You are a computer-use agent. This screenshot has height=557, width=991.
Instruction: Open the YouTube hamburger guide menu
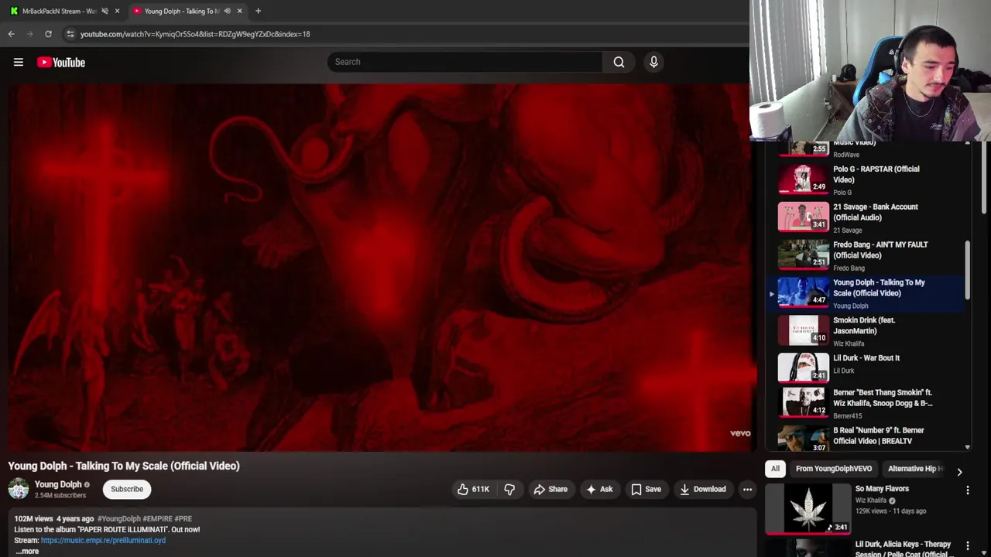click(x=19, y=62)
